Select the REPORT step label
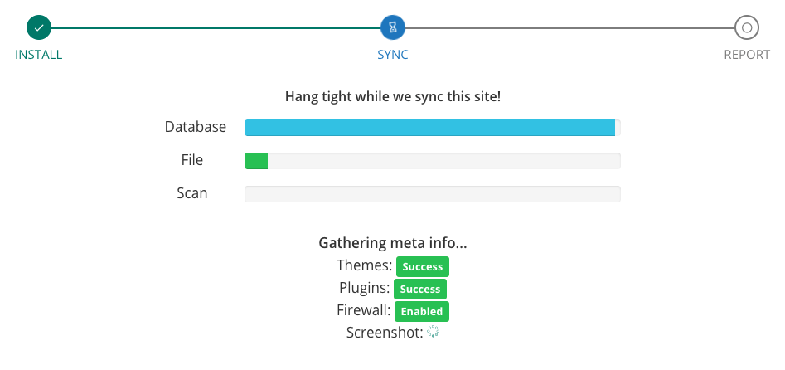The image size is (785, 370). (747, 55)
